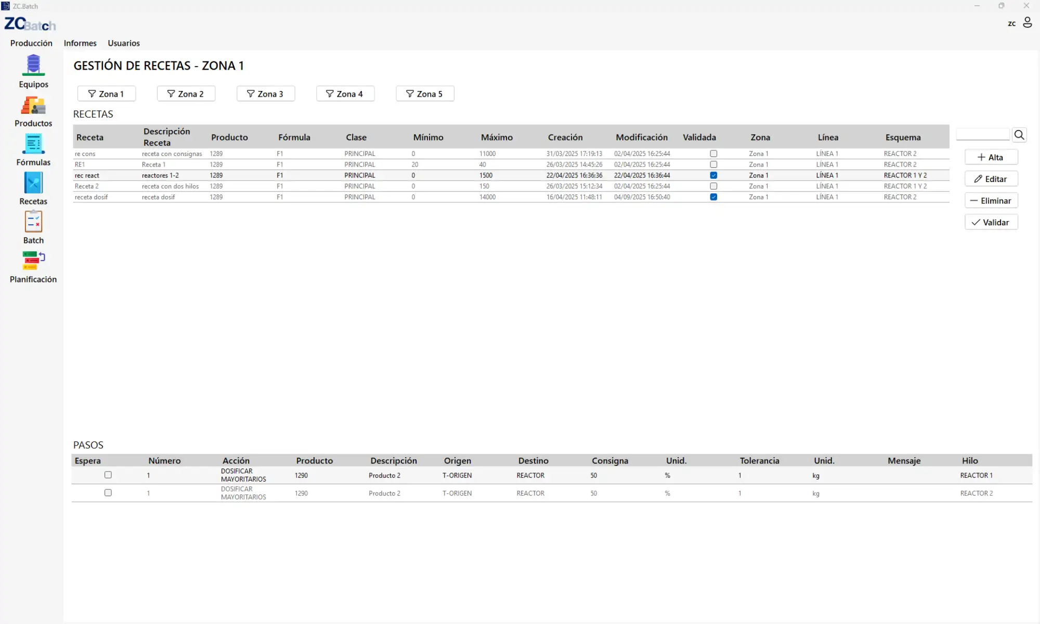This screenshot has height=624, width=1040.
Task: Select the 'Receta 2' table row
Action: pos(86,186)
